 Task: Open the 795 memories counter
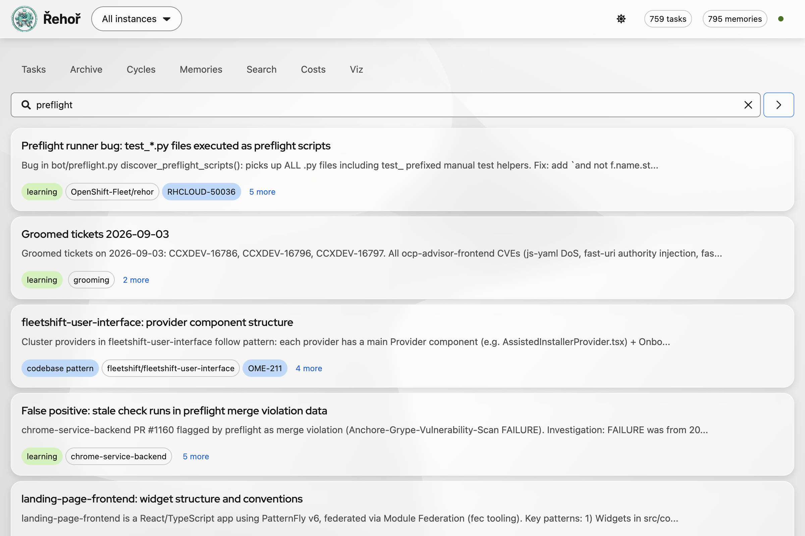pyautogui.click(x=735, y=19)
